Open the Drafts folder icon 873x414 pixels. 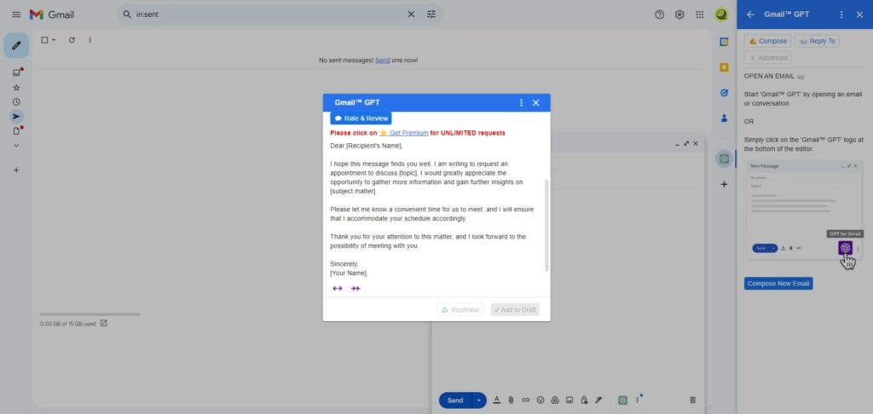pos(16,131)
